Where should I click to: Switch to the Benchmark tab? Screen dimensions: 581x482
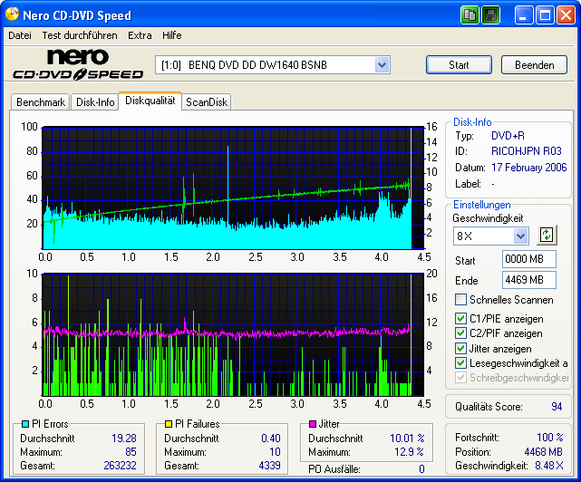pos(41,102)
